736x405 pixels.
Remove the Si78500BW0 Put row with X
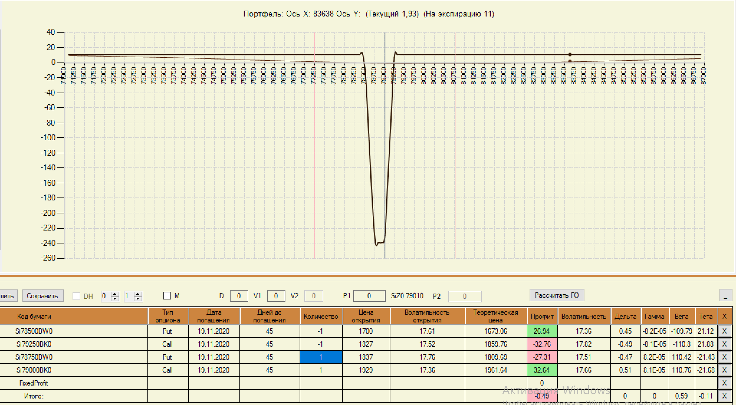(x=724, y=331)
